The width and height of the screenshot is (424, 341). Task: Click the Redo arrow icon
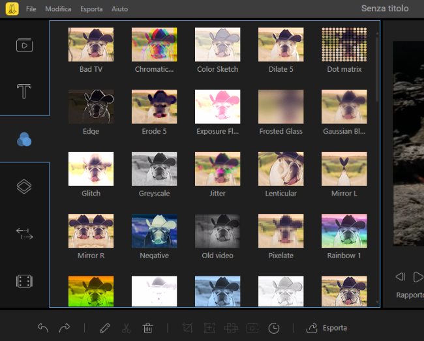point(65,328)
